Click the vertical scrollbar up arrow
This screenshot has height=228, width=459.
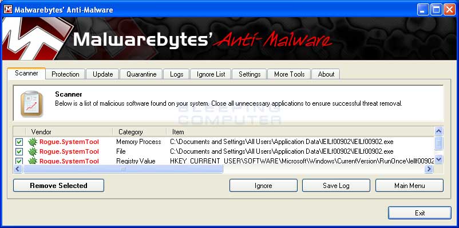point(438,131)
